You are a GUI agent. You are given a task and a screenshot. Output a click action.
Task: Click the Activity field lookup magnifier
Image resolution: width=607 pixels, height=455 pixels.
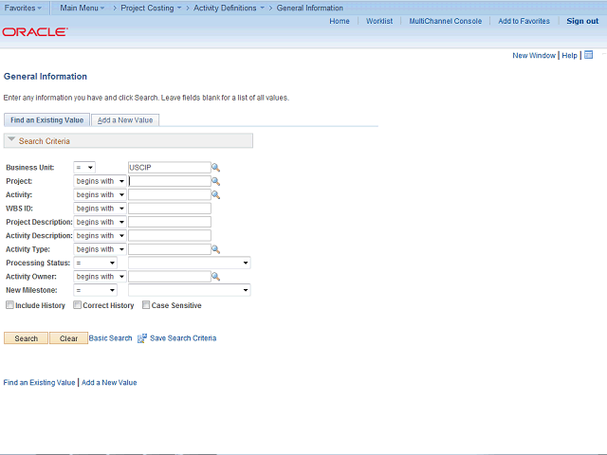tap(216, 195)
